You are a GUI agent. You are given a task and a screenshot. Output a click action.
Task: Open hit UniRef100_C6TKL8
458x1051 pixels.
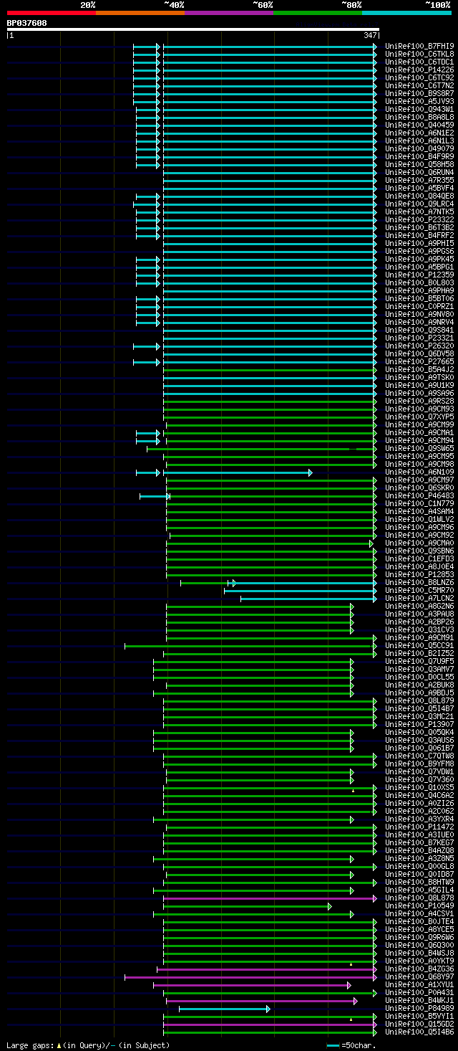click(x=419, y=54)
